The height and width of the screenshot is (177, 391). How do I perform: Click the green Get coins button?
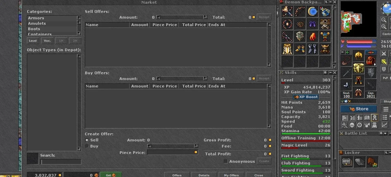pos(111,175)
